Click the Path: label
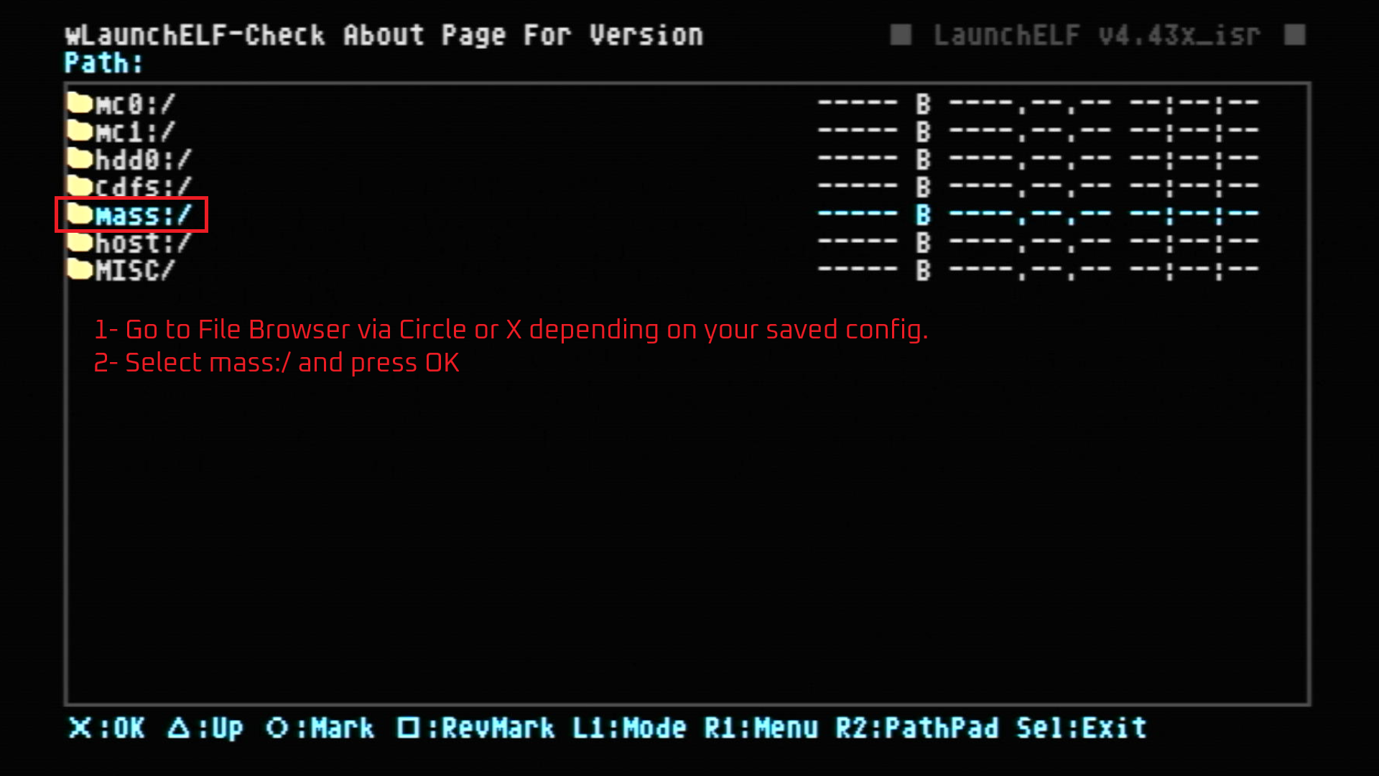 pos(104,63)
